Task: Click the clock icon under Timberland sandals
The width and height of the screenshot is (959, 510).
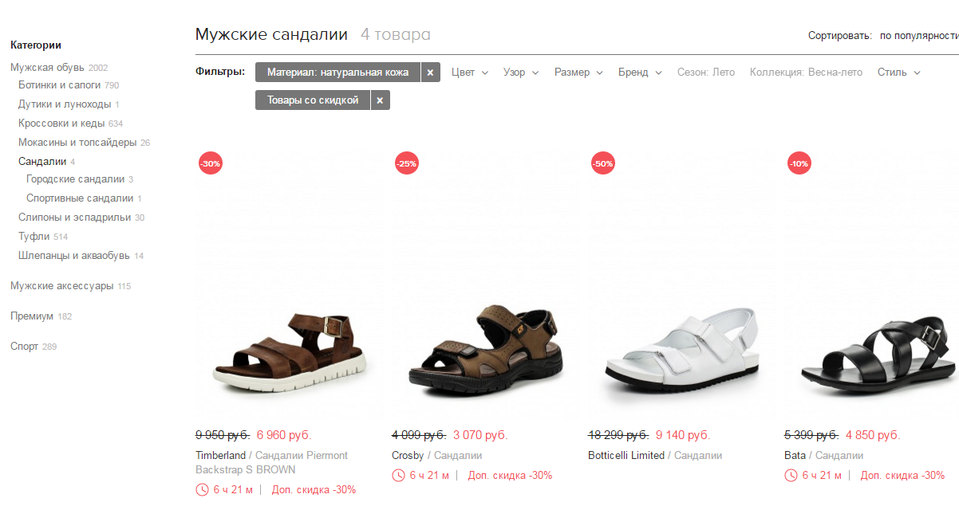Action: (x=202, y=490)
